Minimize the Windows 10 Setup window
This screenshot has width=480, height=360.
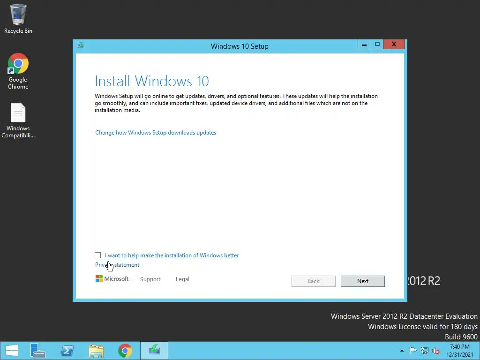364,45
